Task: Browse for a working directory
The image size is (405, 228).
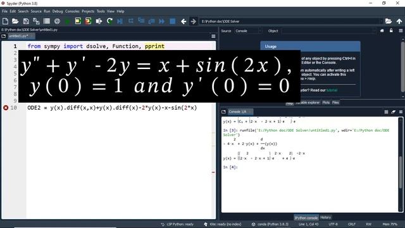Action: pyautogui.click(x=389, y=21)
